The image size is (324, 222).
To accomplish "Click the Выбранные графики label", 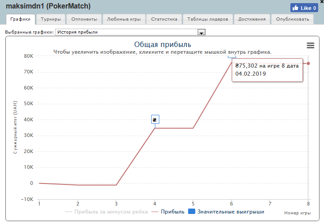I will point(29,32).
